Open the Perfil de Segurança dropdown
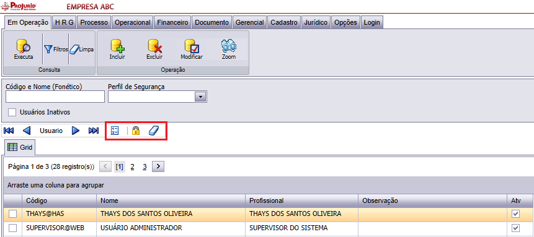This screenshot has width=534, height=237. [x=200, y=97]
